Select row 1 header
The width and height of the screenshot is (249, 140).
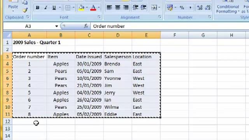click(7, 42)
